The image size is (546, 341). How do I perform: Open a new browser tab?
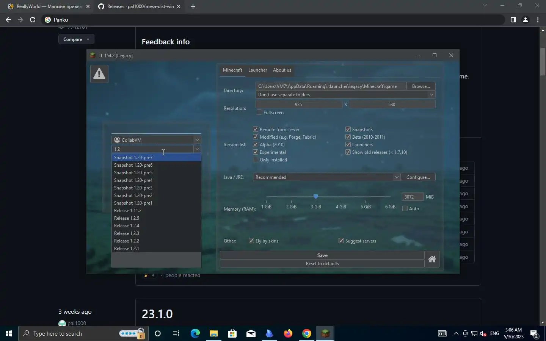click(x=193, y=6)
